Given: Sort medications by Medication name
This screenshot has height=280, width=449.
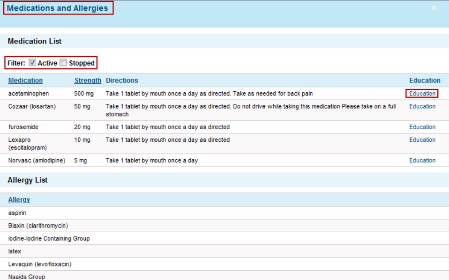Looking at the screenshot, I should [x=25, y=80].
